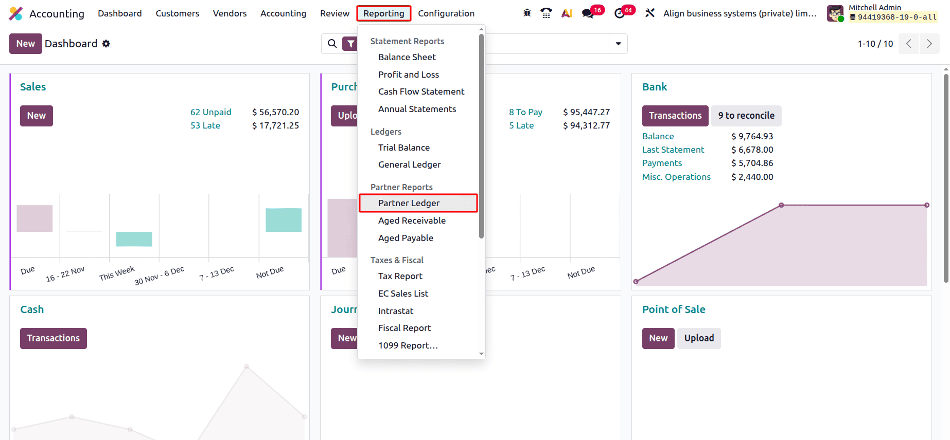Open the Bank journal title

pos(655,87)
